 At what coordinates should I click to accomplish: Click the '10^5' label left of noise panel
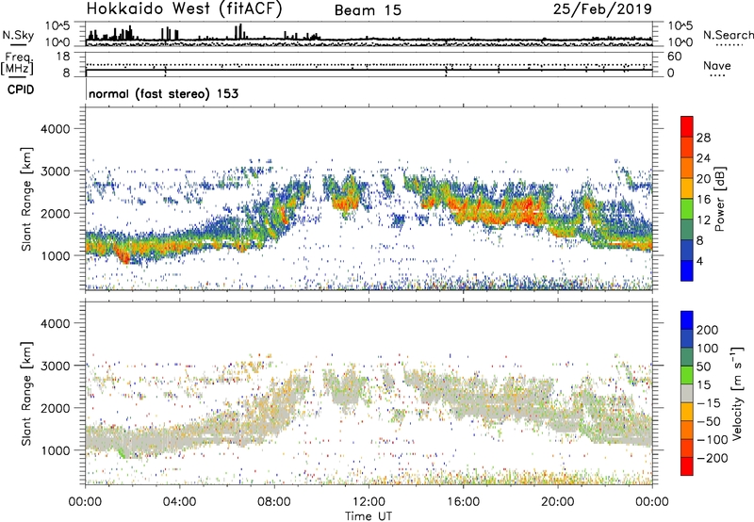(x=57, y=26)
